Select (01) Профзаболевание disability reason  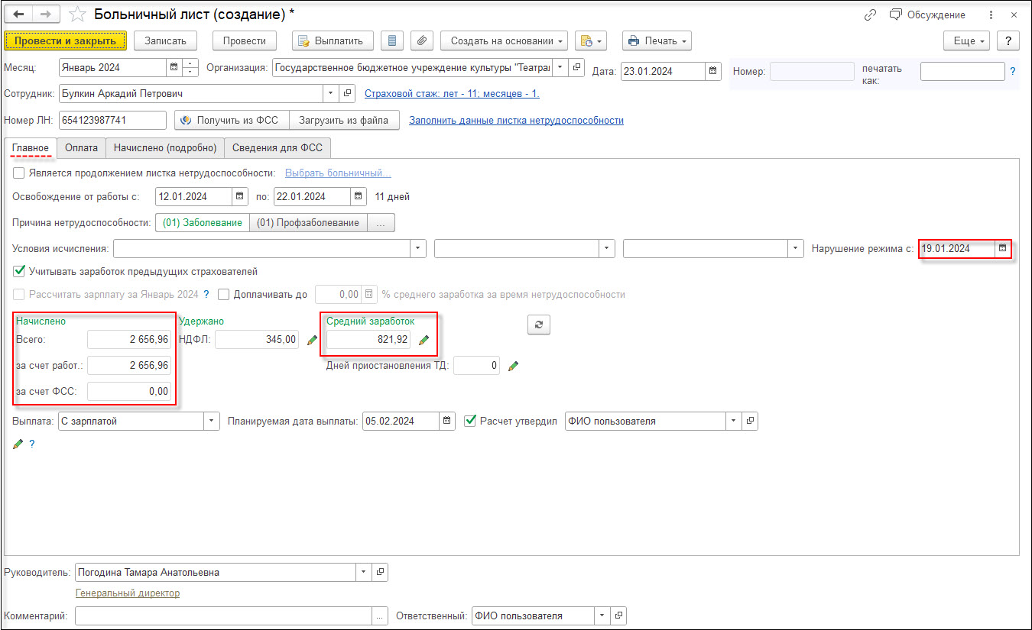[308, 222]
